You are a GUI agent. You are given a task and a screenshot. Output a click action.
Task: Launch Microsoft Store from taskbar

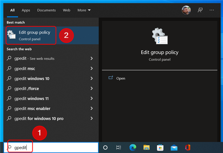pos(160,147)
